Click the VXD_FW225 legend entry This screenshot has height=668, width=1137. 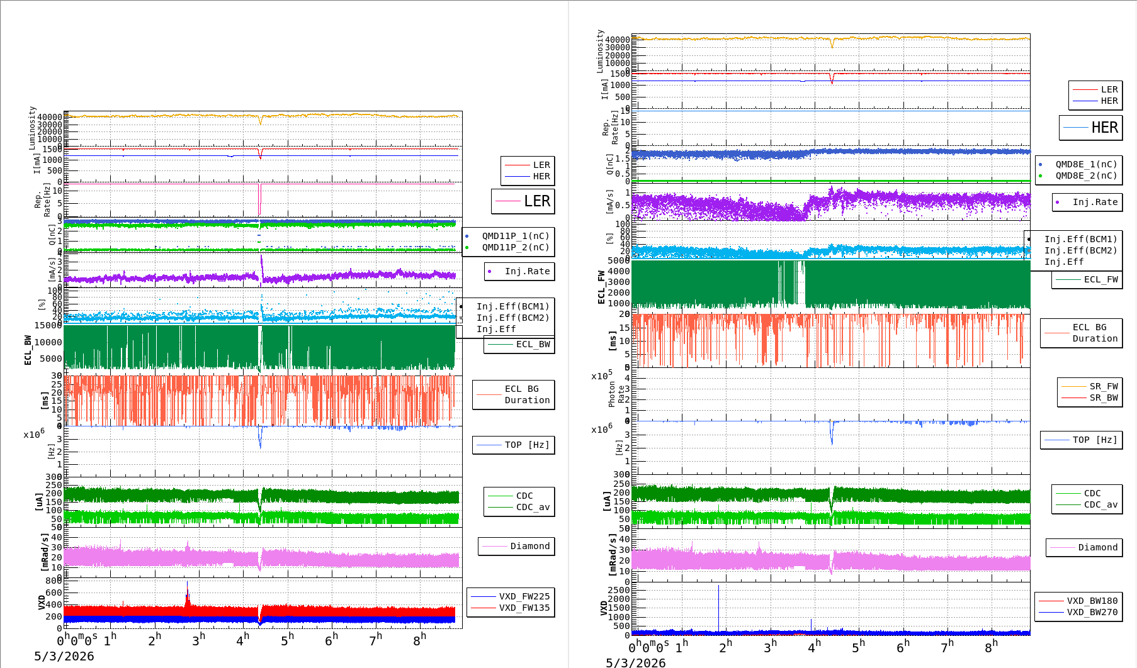tap(511, 596)
